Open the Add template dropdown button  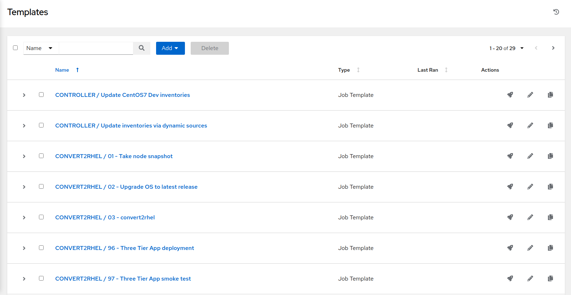pyautogui.click(x=170, y=48)
